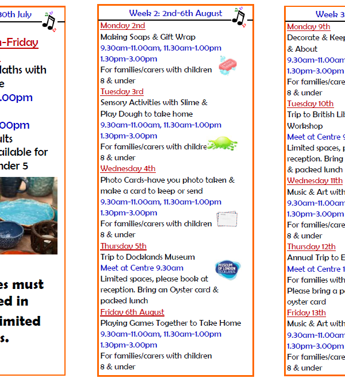Click the Thursday 12th heading
The image size is (345, 382).
point(311,247)
